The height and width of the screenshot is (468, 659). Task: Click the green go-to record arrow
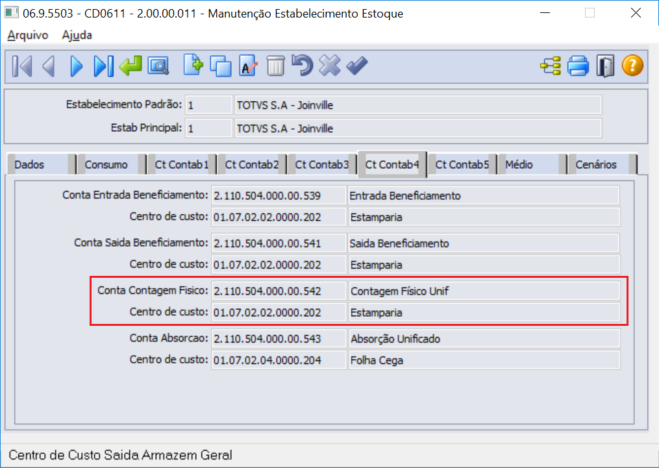pos(131,66)
